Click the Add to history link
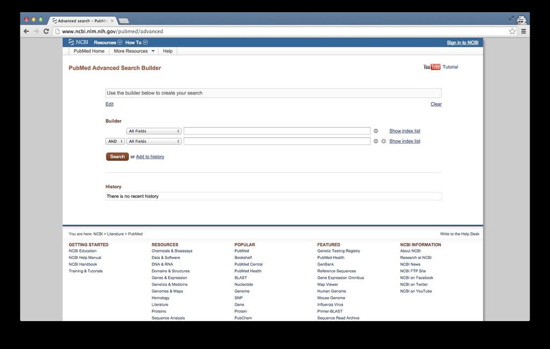The width and height of the screenshot is (550, 349). point(150,157)
